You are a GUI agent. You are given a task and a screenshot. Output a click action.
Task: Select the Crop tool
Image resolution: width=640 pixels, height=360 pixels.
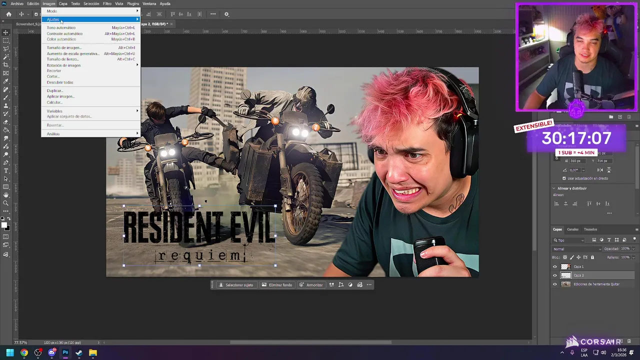click(6, 64)
